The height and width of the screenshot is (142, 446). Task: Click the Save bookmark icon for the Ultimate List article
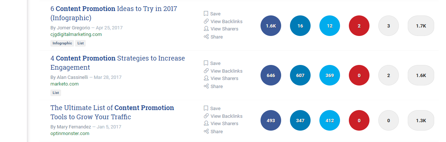[x=206, y=108]
